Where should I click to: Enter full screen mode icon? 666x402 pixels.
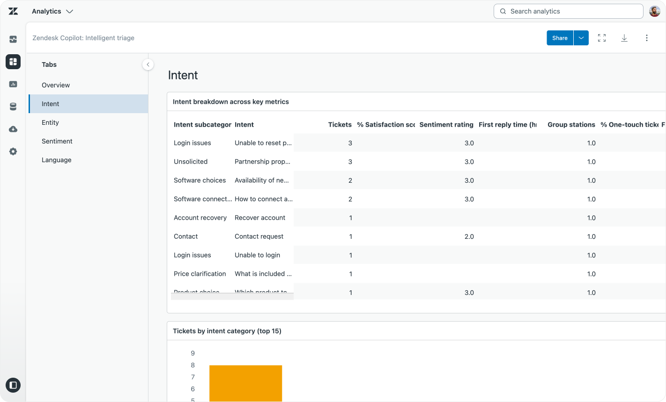[602, 38]
